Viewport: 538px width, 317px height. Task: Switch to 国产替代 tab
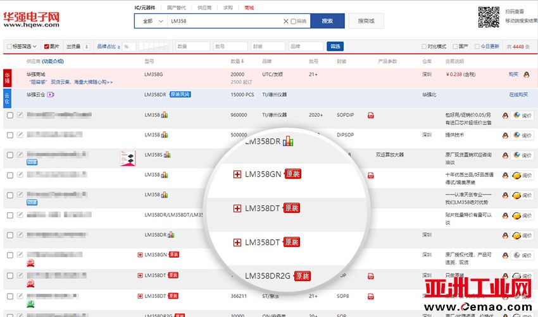click(x=177, y=8)
